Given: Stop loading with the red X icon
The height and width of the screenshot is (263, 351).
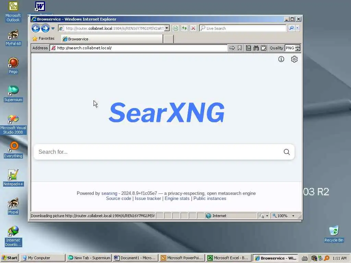Looking at the screenshot, I should pyautogui.click(x=193, y=28).
